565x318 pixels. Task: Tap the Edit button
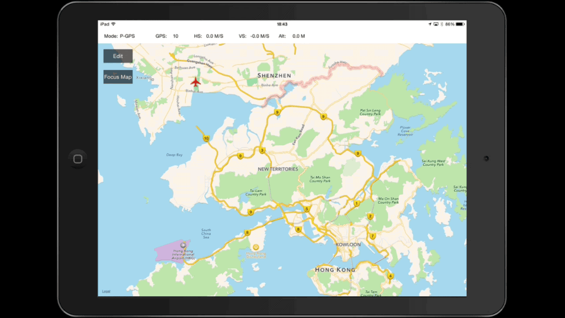(118, 56)
